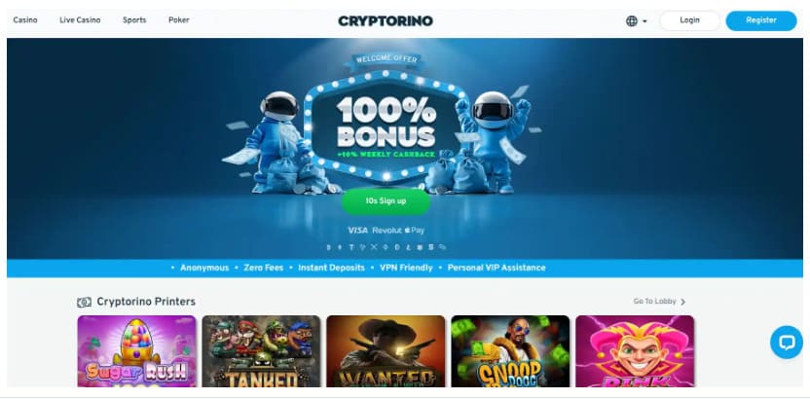Expand the language dropdown arrow
Screen dimensions: 810x399
[x=644, y=21]
